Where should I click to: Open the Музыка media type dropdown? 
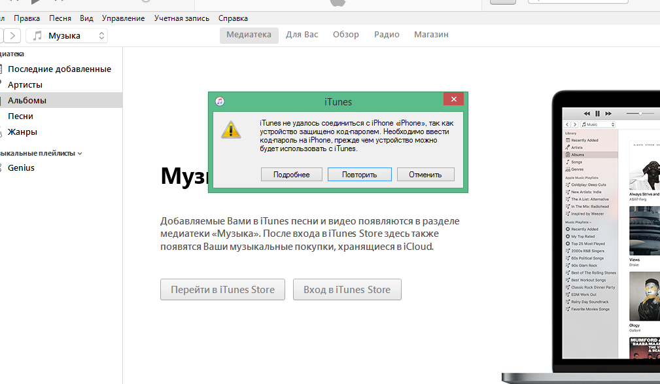pos(67,36)
